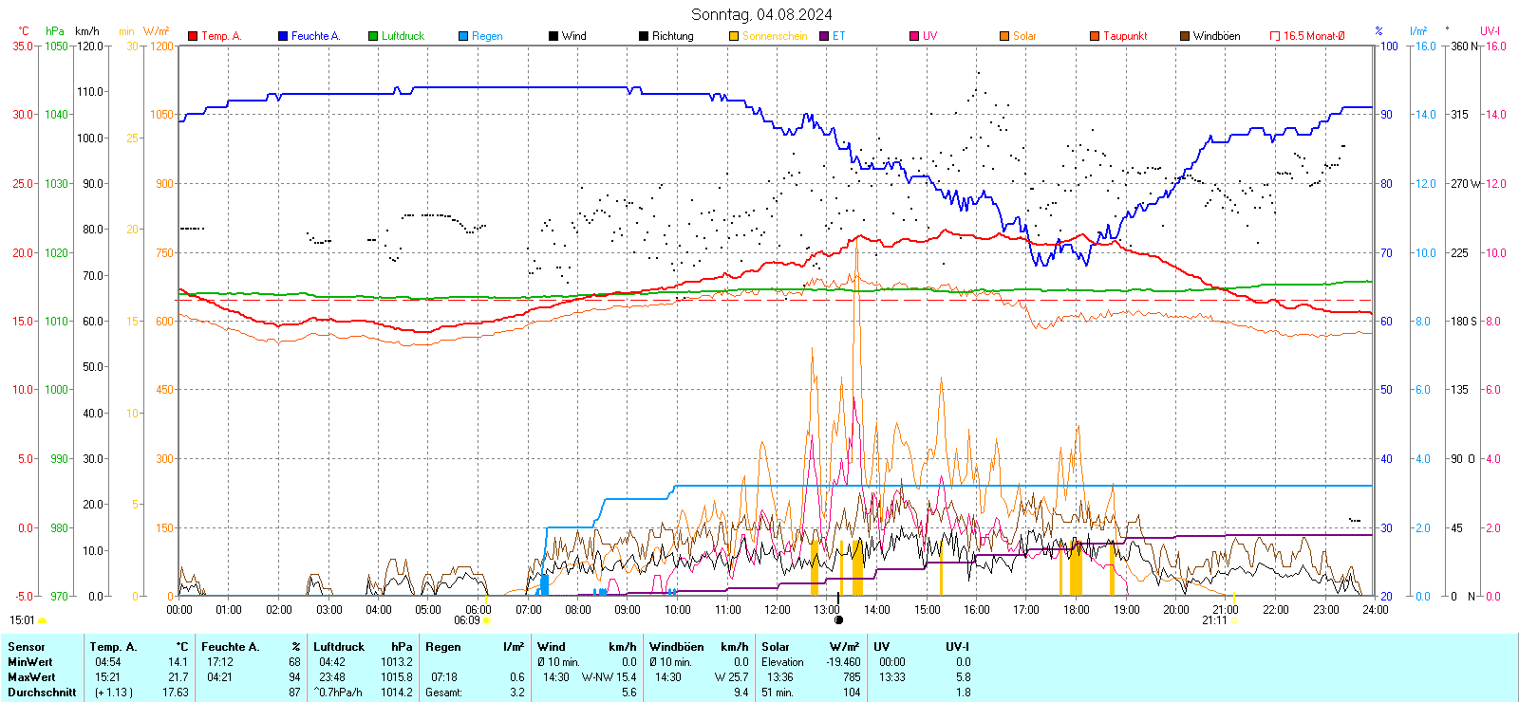Click the Richtung legend label

coord(672,36)
